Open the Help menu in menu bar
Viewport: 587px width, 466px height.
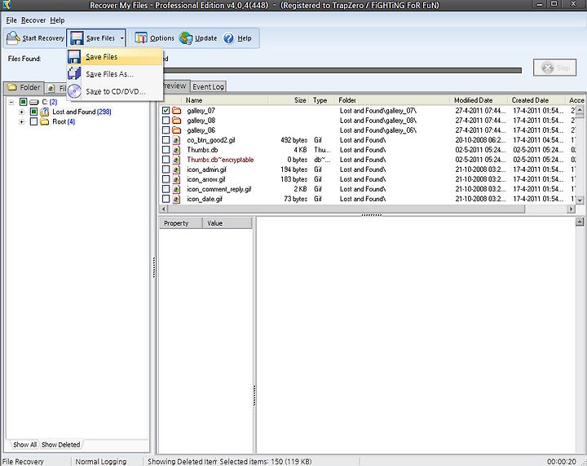pyautogui.click(x=57, y=20)
